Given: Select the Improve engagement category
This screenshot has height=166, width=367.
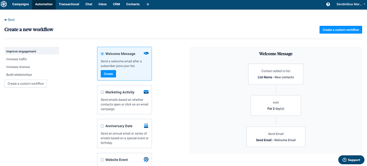Looking at the screenshot, I should 32,51.
